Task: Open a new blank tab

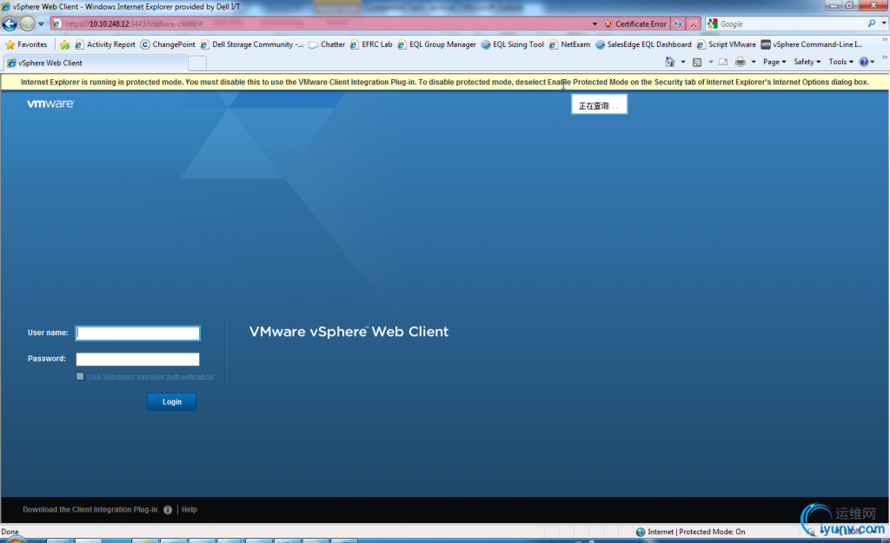Action: tap(196, 63)
